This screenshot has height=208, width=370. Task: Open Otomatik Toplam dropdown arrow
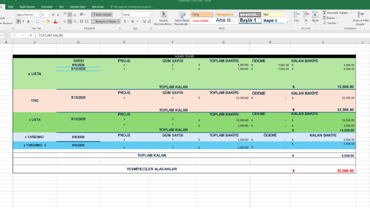(351, 13)
